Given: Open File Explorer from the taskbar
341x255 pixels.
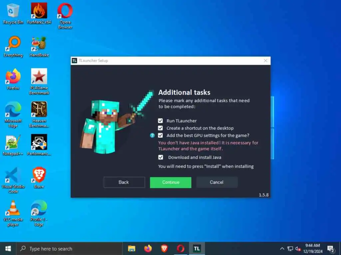Looking at the screenshot, I should click(x=132, y=248).
